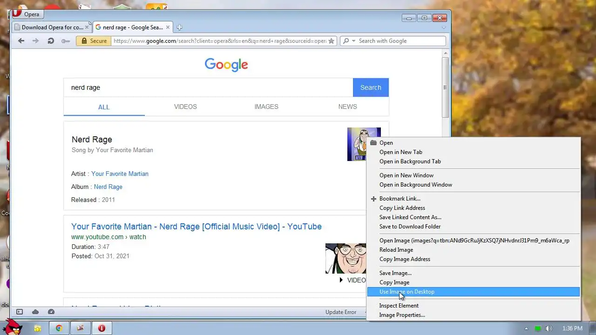Image resolution: width=596 pixels, height=335 pixels.
Task: Bookmark page with star icon
Action: pyautogui.click(x=331, y=41)
